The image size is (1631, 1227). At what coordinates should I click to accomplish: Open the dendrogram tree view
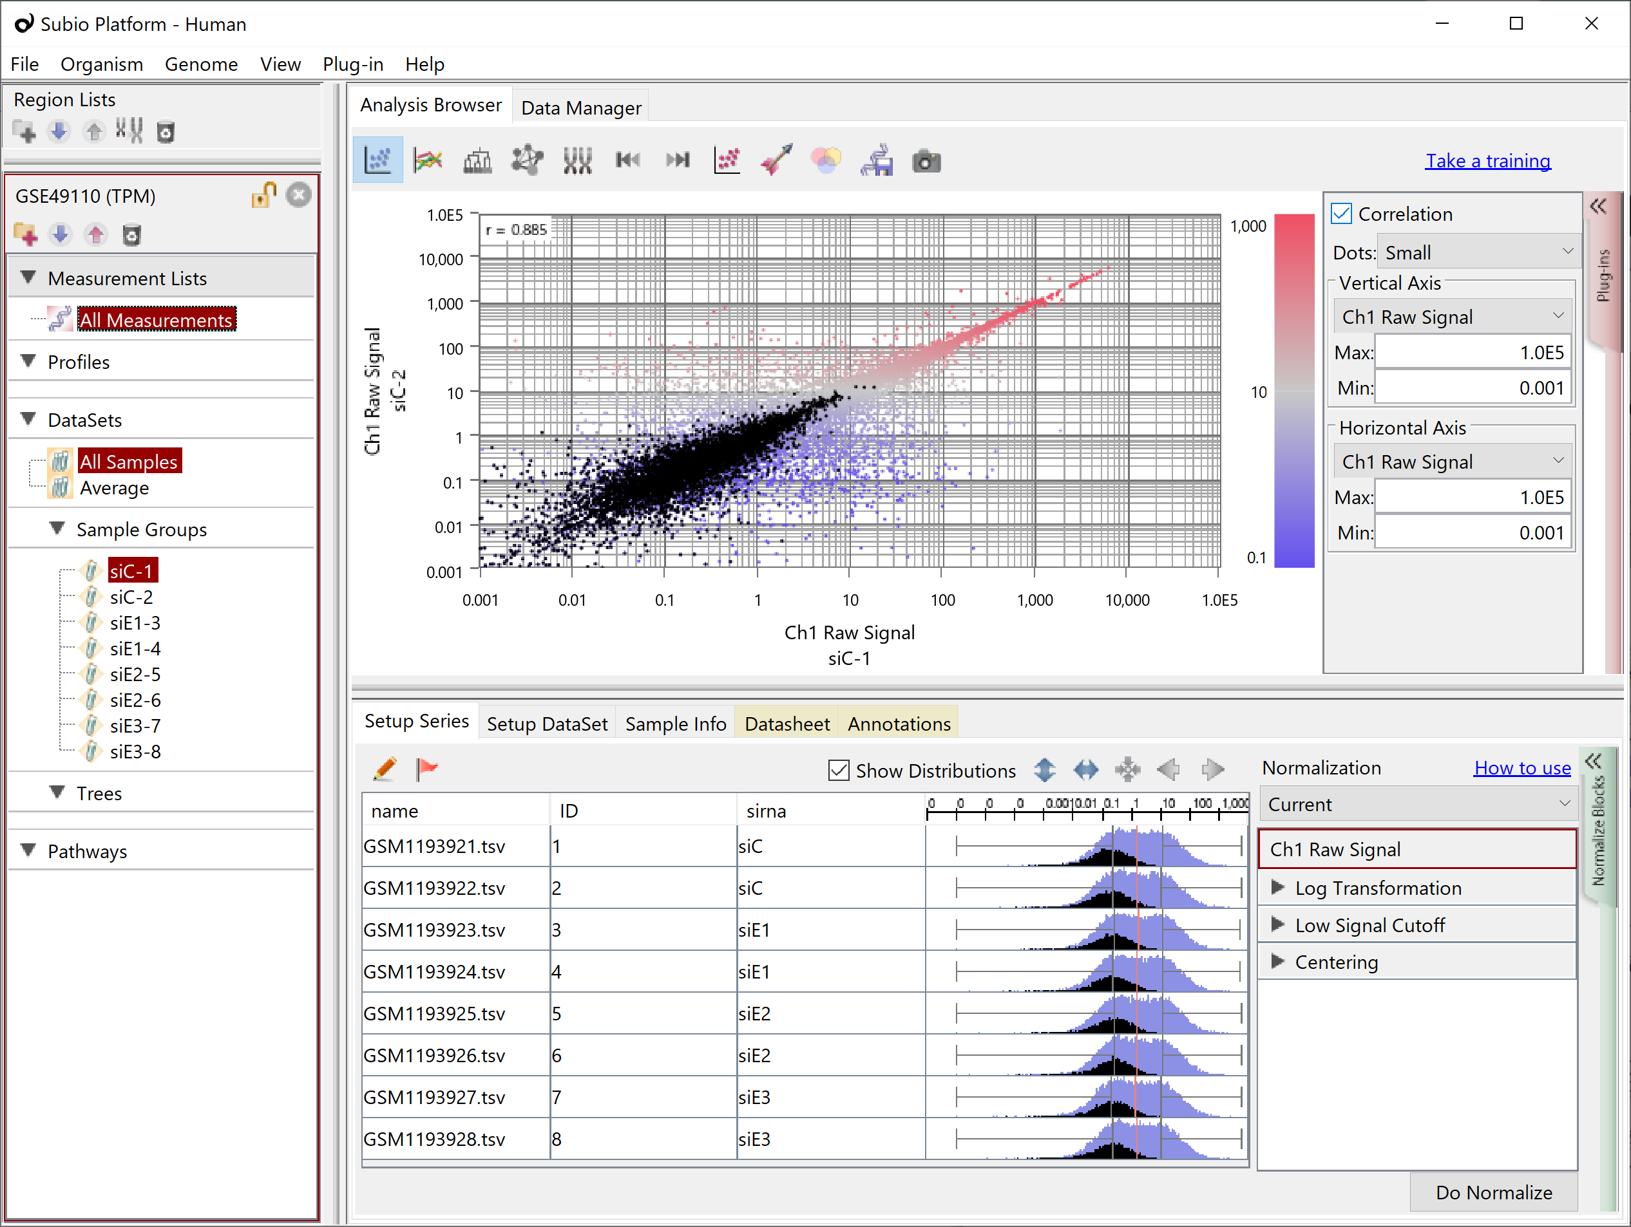click(x=478, y=160)
